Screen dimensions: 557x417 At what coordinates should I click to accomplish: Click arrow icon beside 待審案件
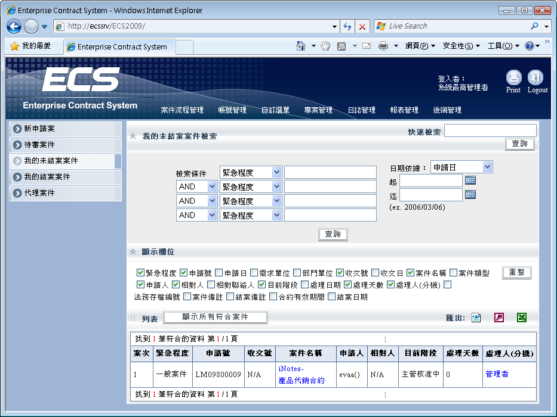point(17,145)
